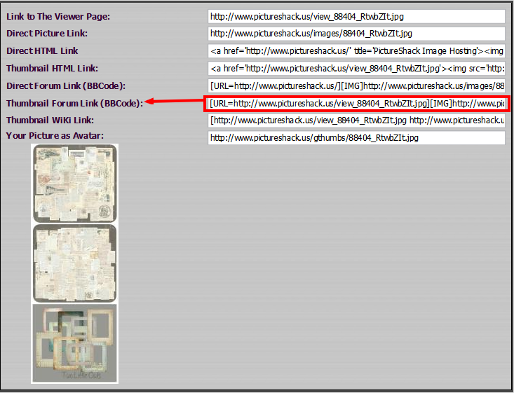Open the uploaded picture thumbnail preview
The height and width of the screenshot is (393, 514).
tap(75, 263)
